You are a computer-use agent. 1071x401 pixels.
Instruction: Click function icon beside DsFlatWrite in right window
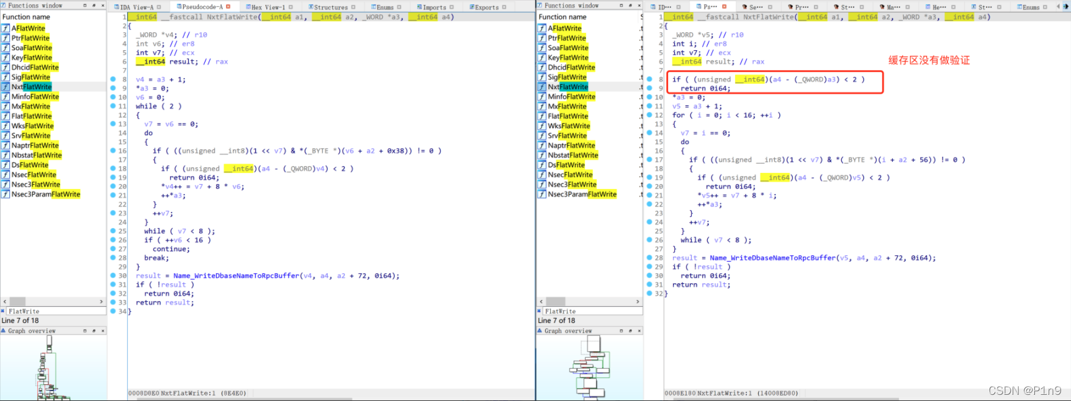[542, 165]
